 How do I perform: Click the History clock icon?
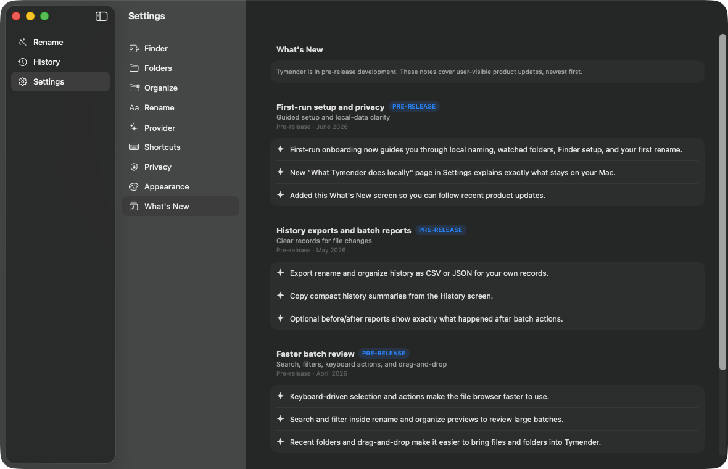pyautogui.click(x=22, y=62)
